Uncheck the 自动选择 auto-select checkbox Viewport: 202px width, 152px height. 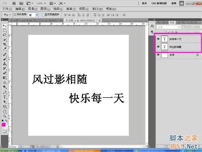pos(15,15)
